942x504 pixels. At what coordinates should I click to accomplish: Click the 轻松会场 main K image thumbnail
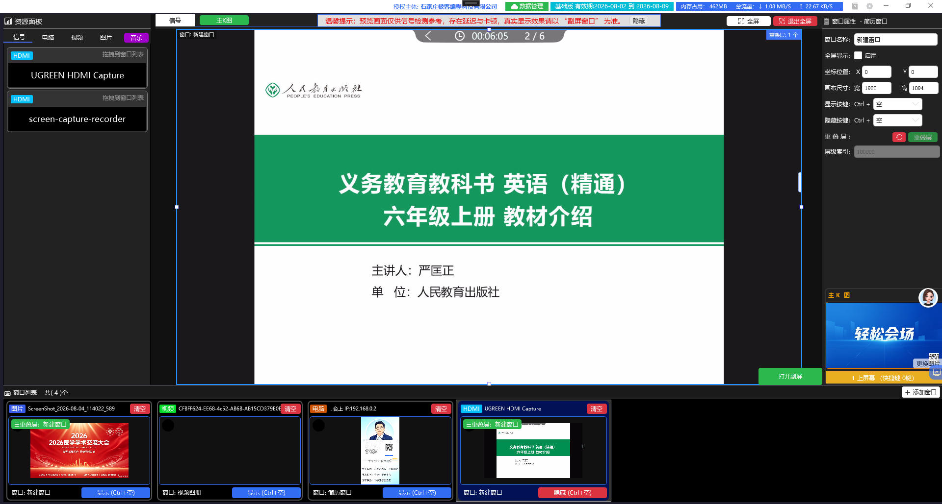coord(883,335)
